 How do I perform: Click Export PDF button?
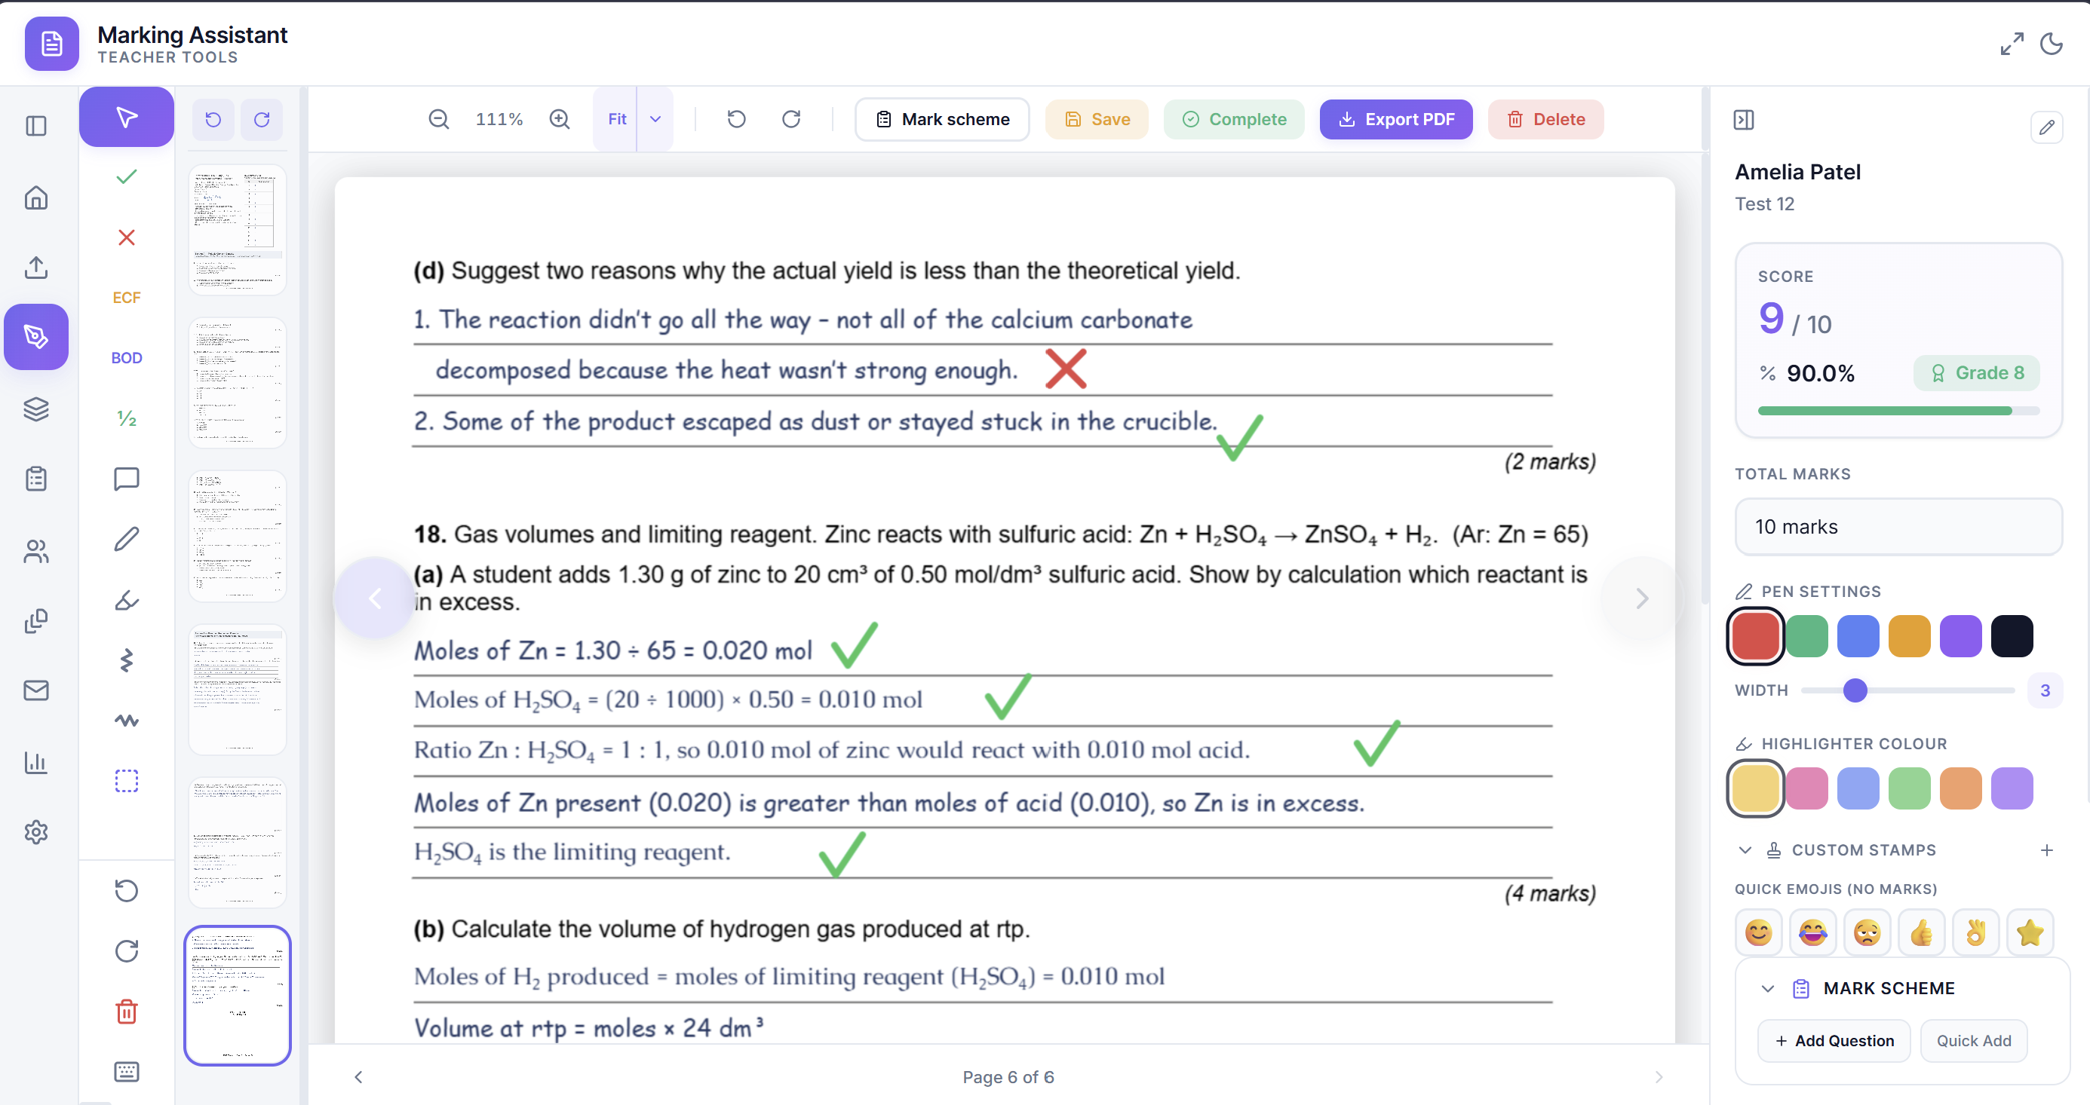point(1395,119)
